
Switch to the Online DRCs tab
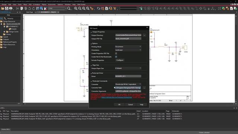coord(6,130)
